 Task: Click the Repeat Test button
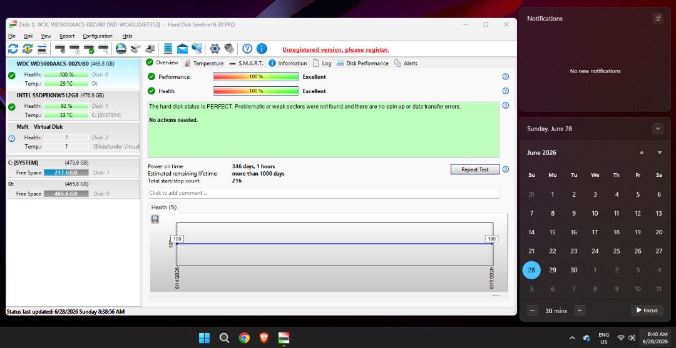coord(474,169)
